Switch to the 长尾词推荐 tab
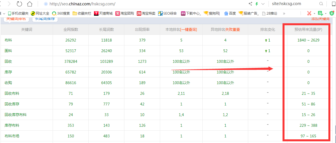Screen dimensions: 336x143 [45, 19]
